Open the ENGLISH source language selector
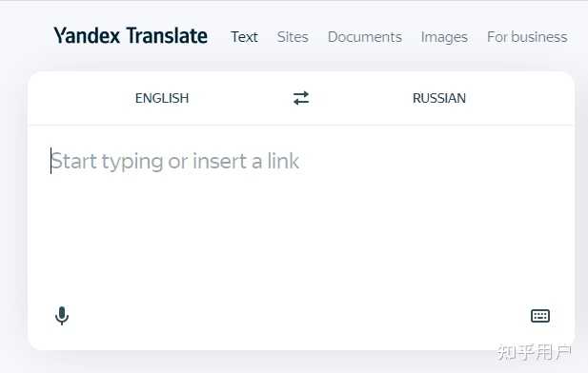 162,98
